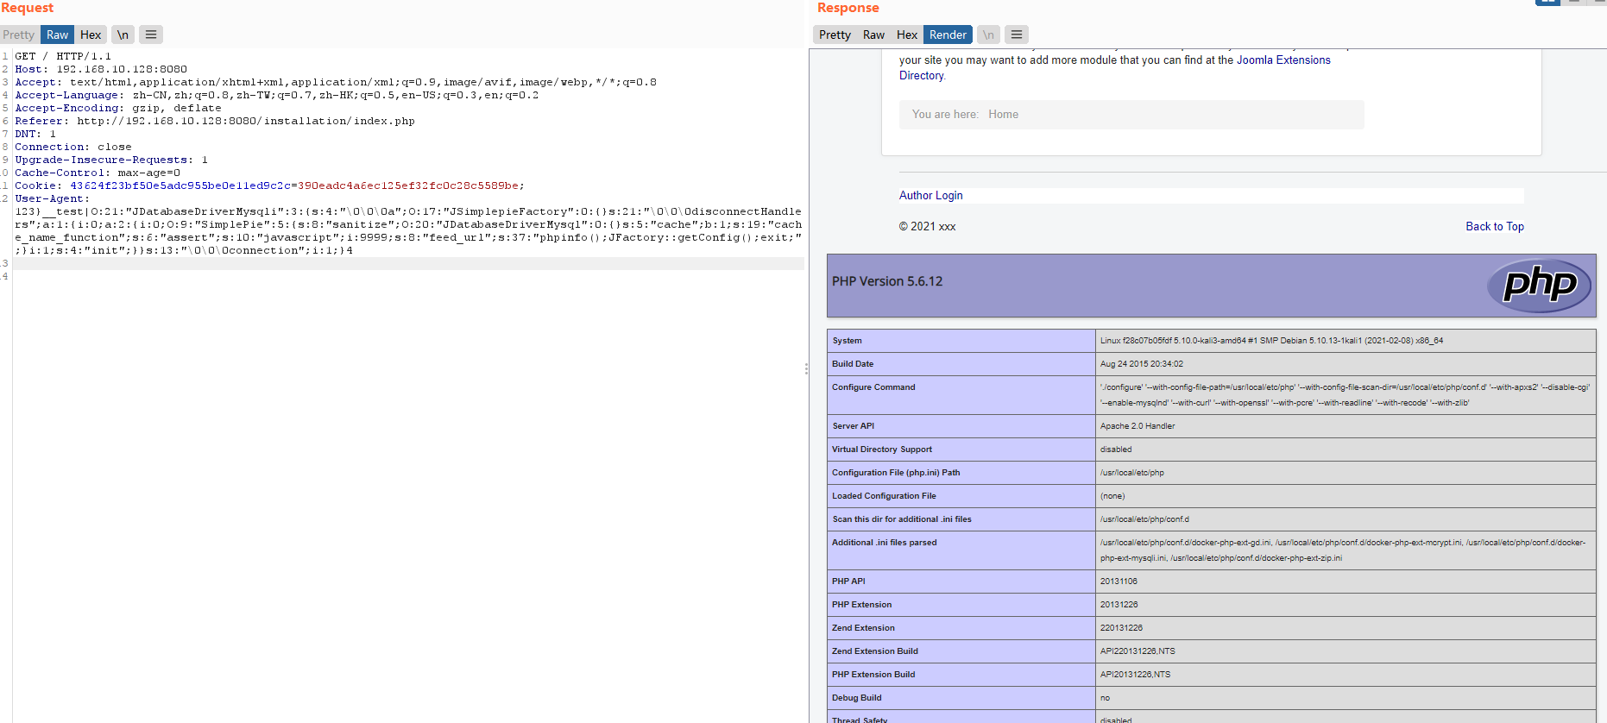Click the Referer header line
The height and width of the screenshot is (723, 1607).
[x=215, y=121]
